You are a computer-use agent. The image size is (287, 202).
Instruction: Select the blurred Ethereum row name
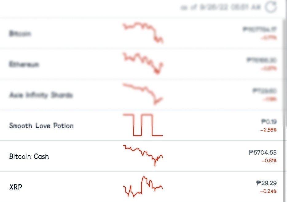[x=24, y=64]
